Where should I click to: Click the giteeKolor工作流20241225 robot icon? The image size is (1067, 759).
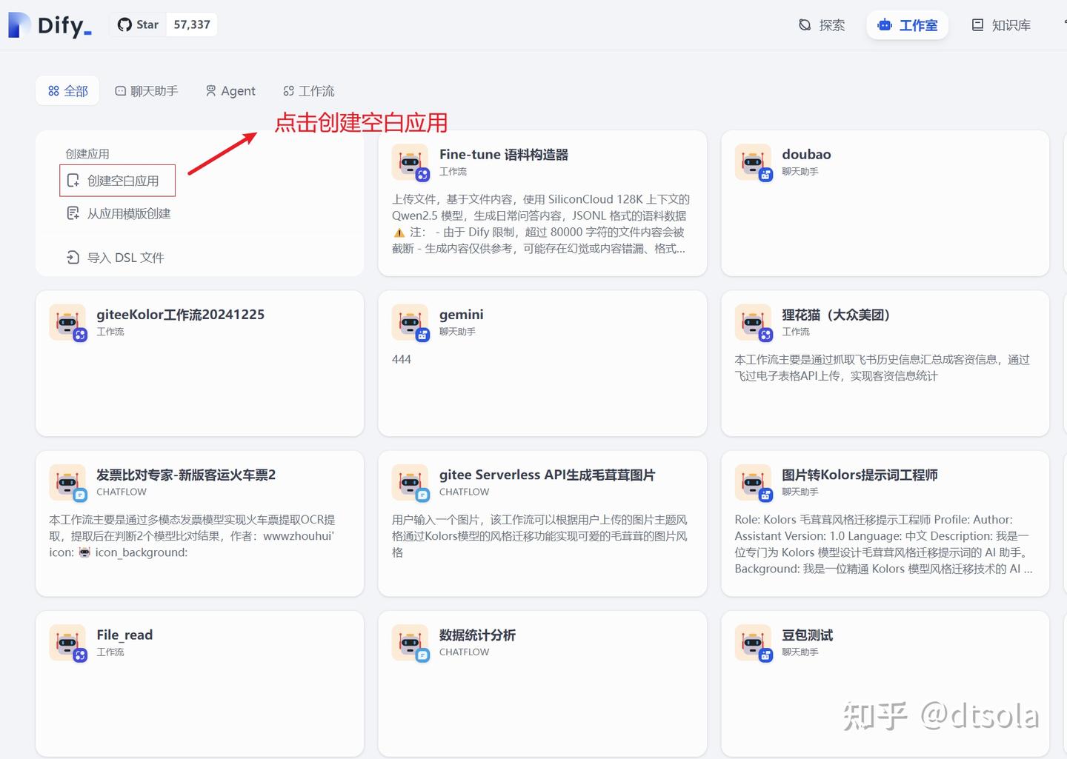[x=67, y=322]
